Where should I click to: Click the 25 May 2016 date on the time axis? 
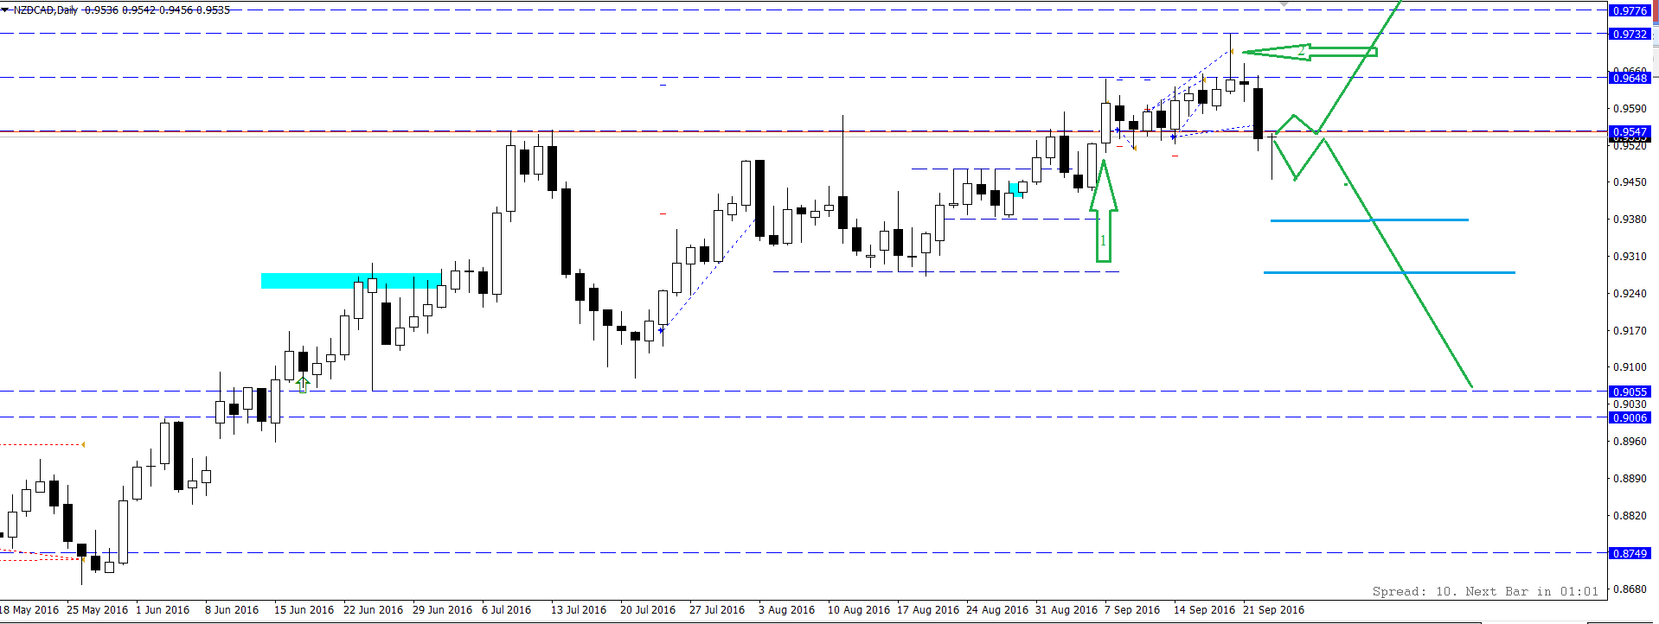point(97,610)
